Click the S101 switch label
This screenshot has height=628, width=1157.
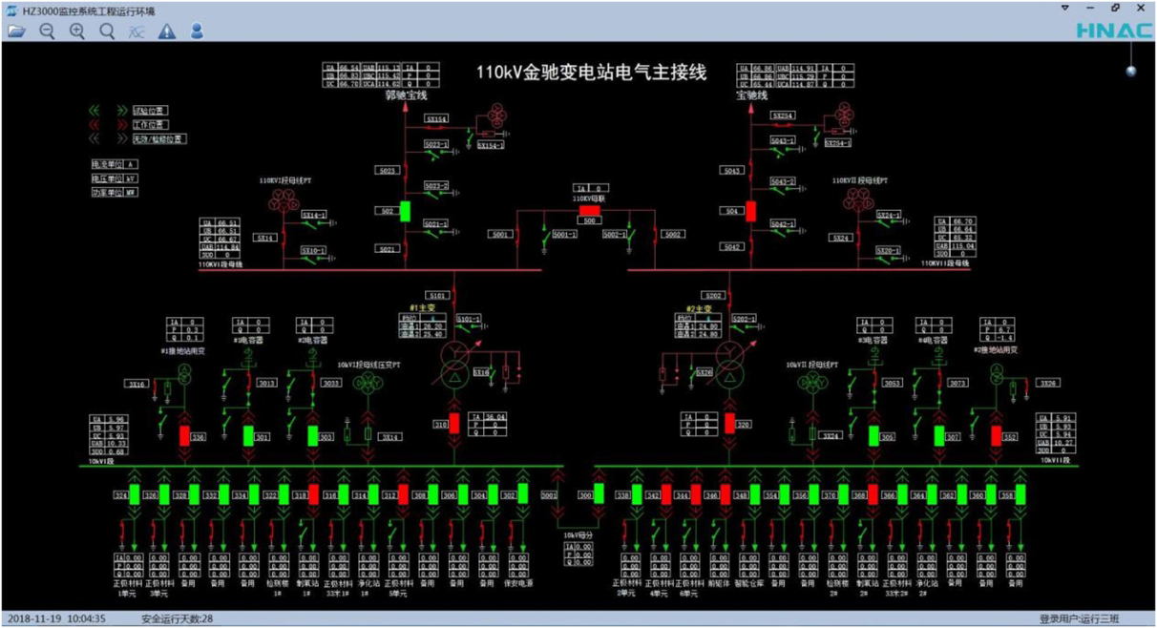coord(438,296)
